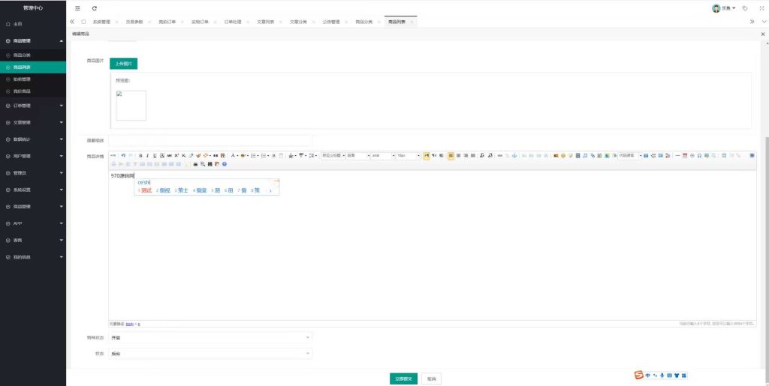Insert special character with Omega icon
769x386 pixels.
[699, 155]
